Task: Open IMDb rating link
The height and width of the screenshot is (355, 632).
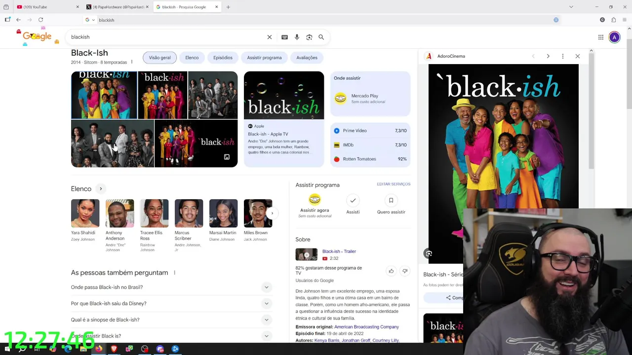Action: coord(370,145)
